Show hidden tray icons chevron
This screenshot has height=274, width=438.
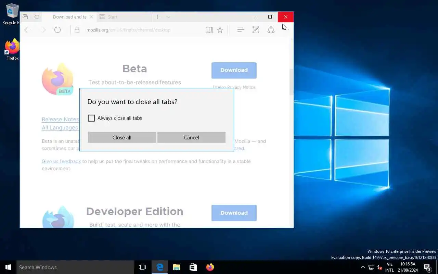(x=363, y=267)
